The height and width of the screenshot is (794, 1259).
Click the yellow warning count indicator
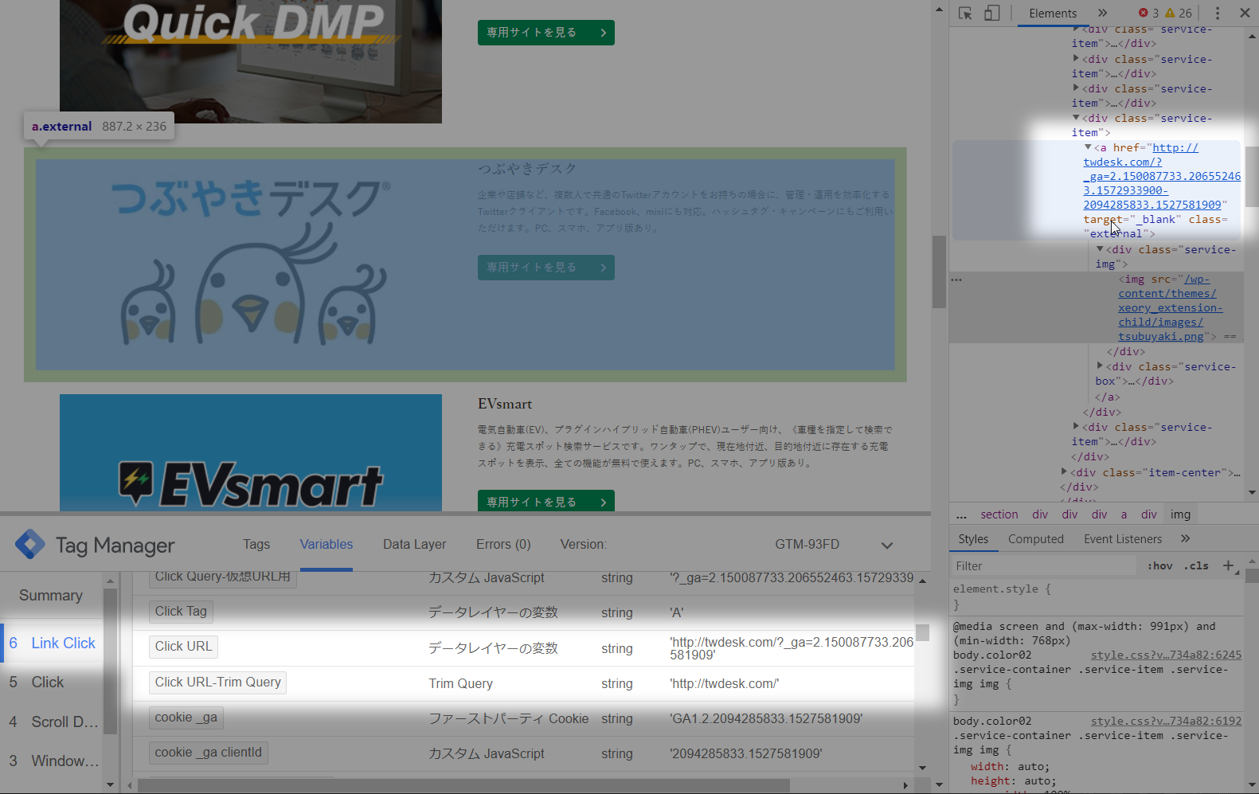(1179, 13)
